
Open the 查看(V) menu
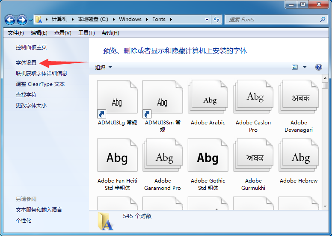tap(62, 33)
